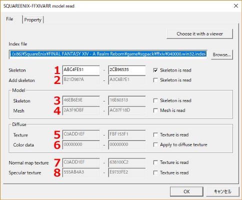Click the キャンセル cancel button
242x200 pixels.
[222, 191]
